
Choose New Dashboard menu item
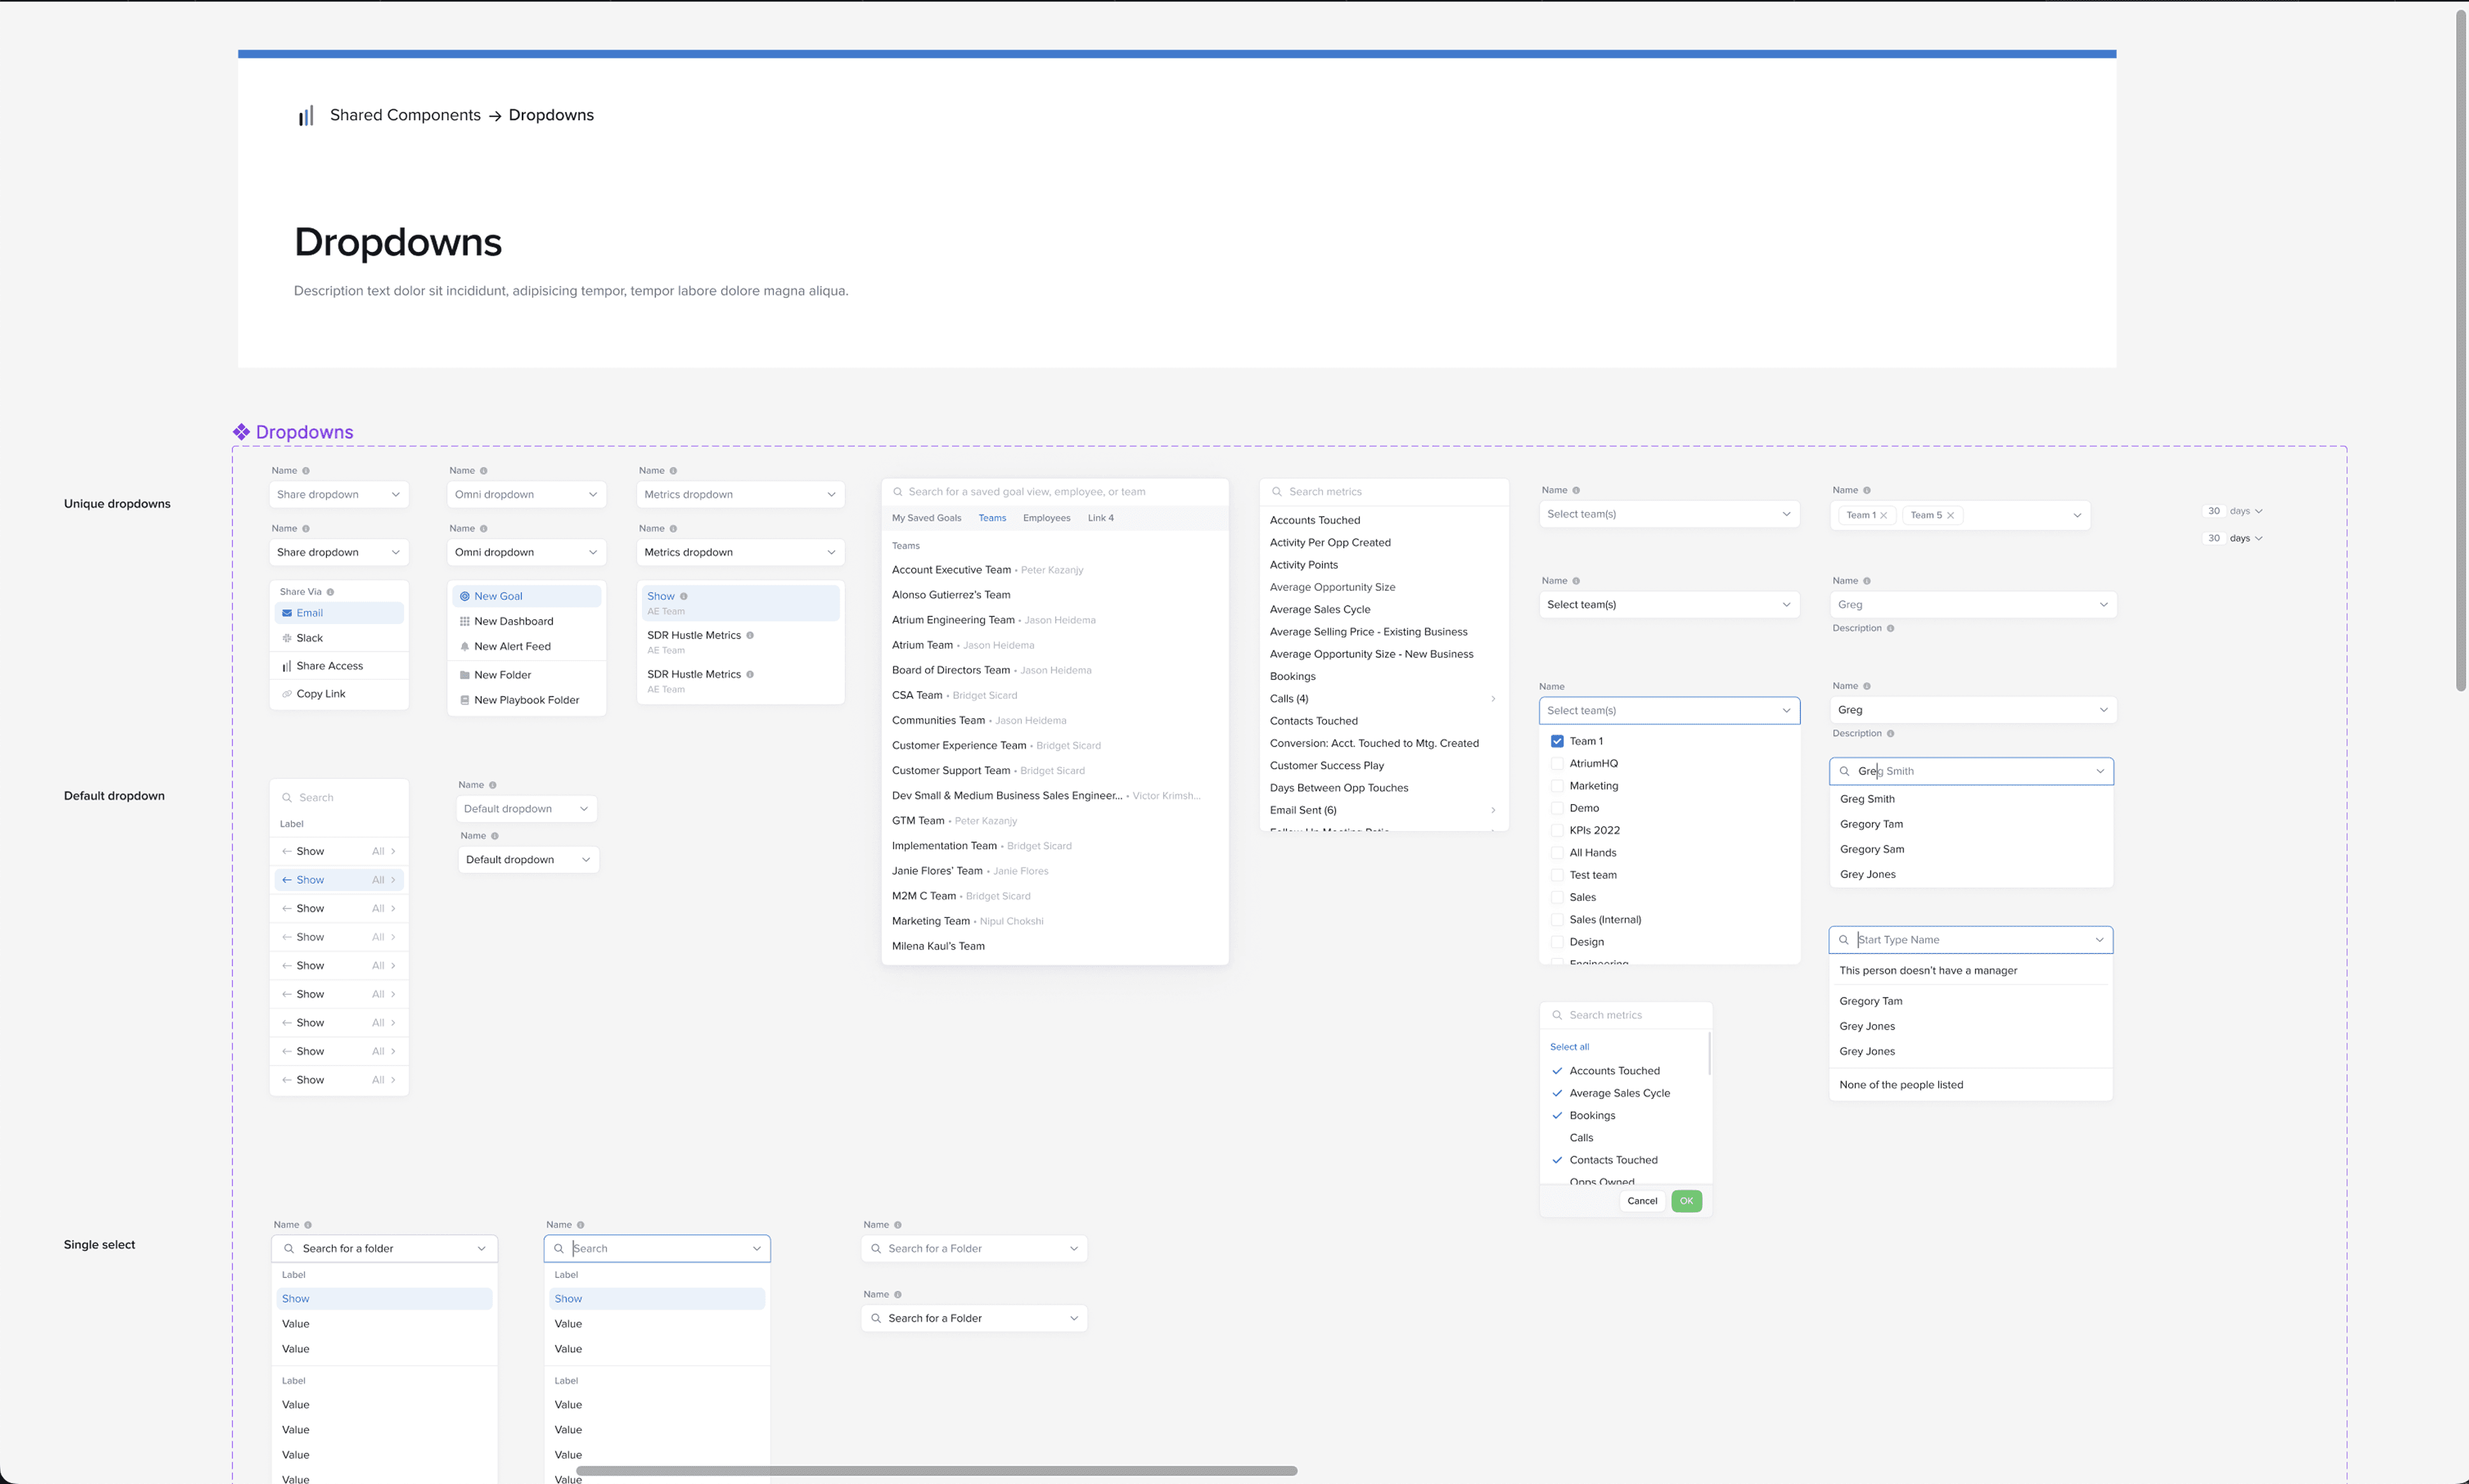(526, 621)
